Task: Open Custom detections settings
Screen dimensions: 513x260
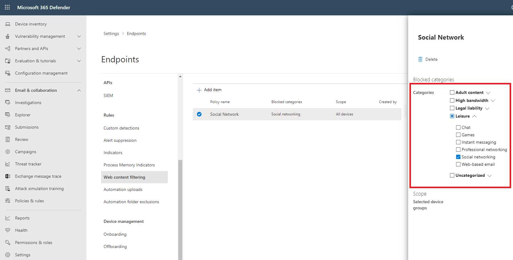Action: pos(121,128)
